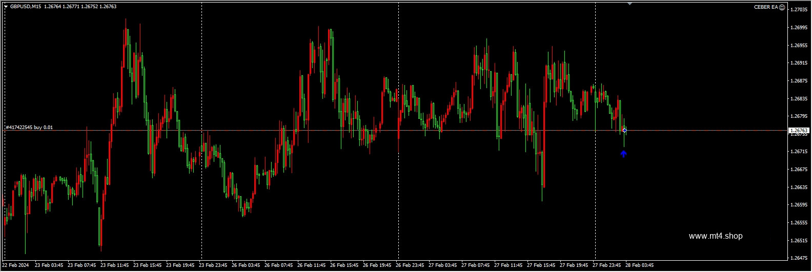The image size is (812, 272).
Task: Click the CEBER EA expert advisor label
Action: pos(766,7)
